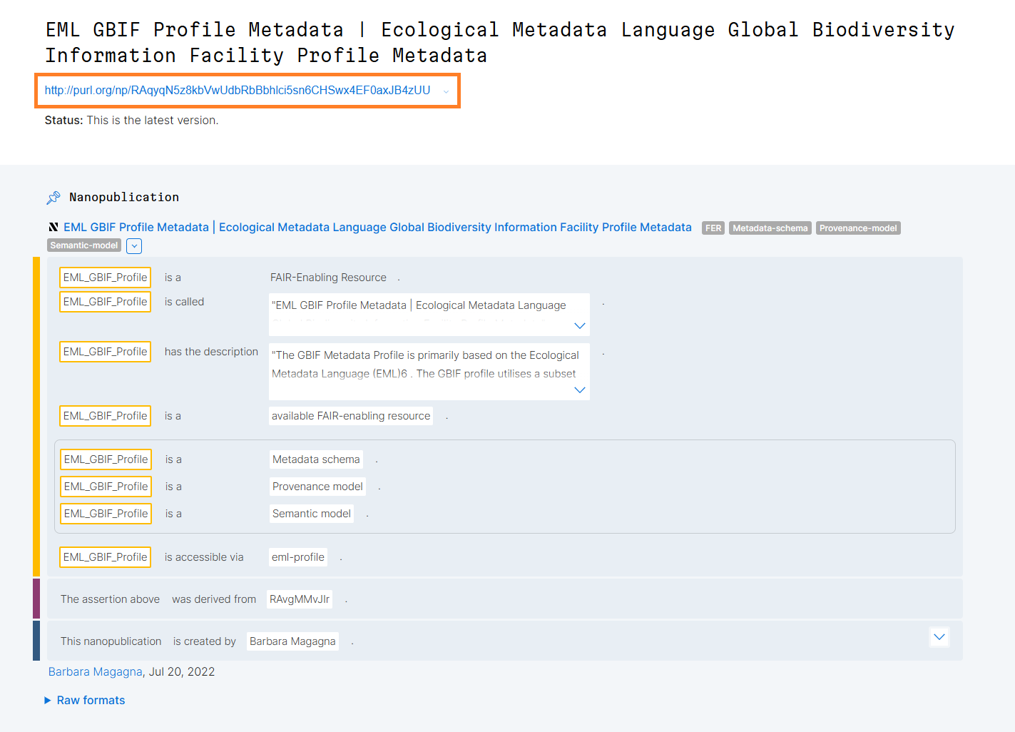Expand the small chevron beside the purl.org URL
The height and width of the screenshot is (732, 1015).
tap(446, 91)
